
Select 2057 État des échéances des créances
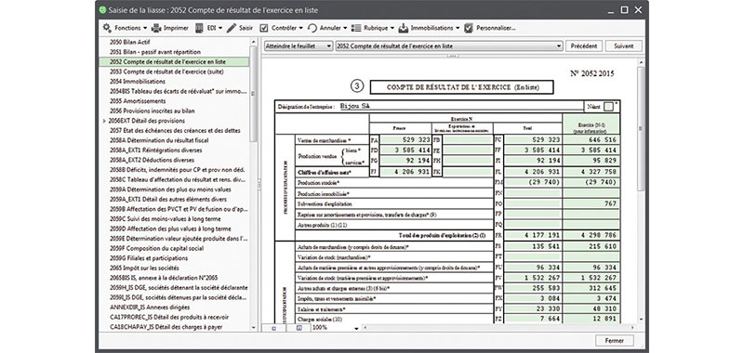point(175,130)
